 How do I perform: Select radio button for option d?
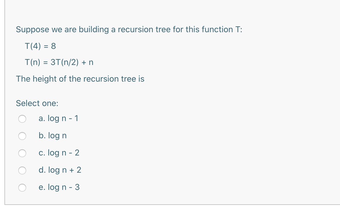[22, 170]
